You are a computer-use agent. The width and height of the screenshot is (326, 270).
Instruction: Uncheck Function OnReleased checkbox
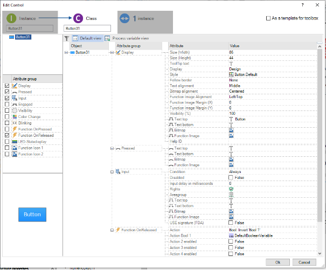[7, 135]
